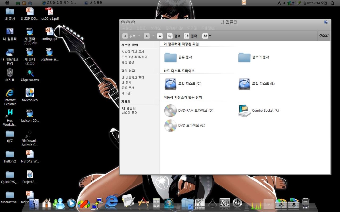
Task: Open the green equalizer bars dock icon
Action: pos(256,205)
